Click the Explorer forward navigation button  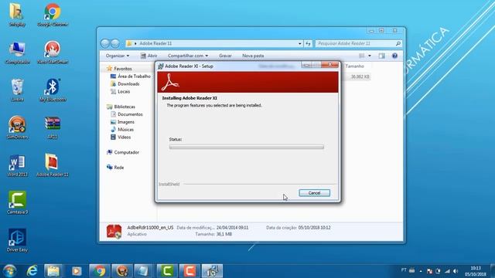coord(115,43)
